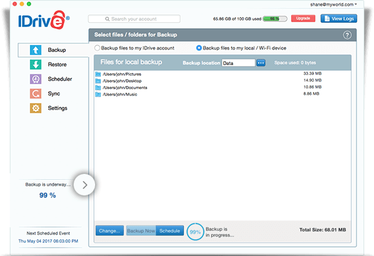
Task: Select Backup files to local / Wi-Fi device
Action: [199, 48]
